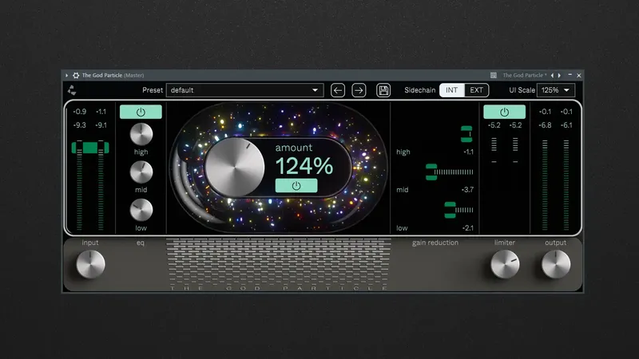Click the output gain knob
This screenshot has width=639, height=359.
pos(556,264)
